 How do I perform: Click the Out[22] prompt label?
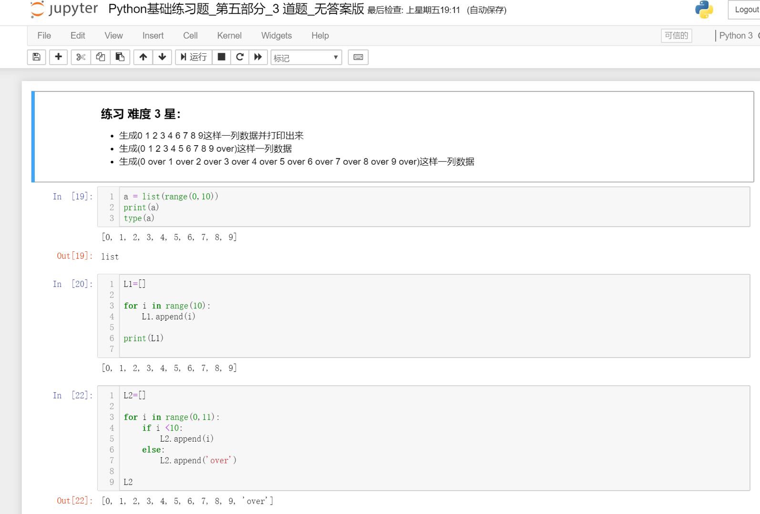[x=74, y=501]
